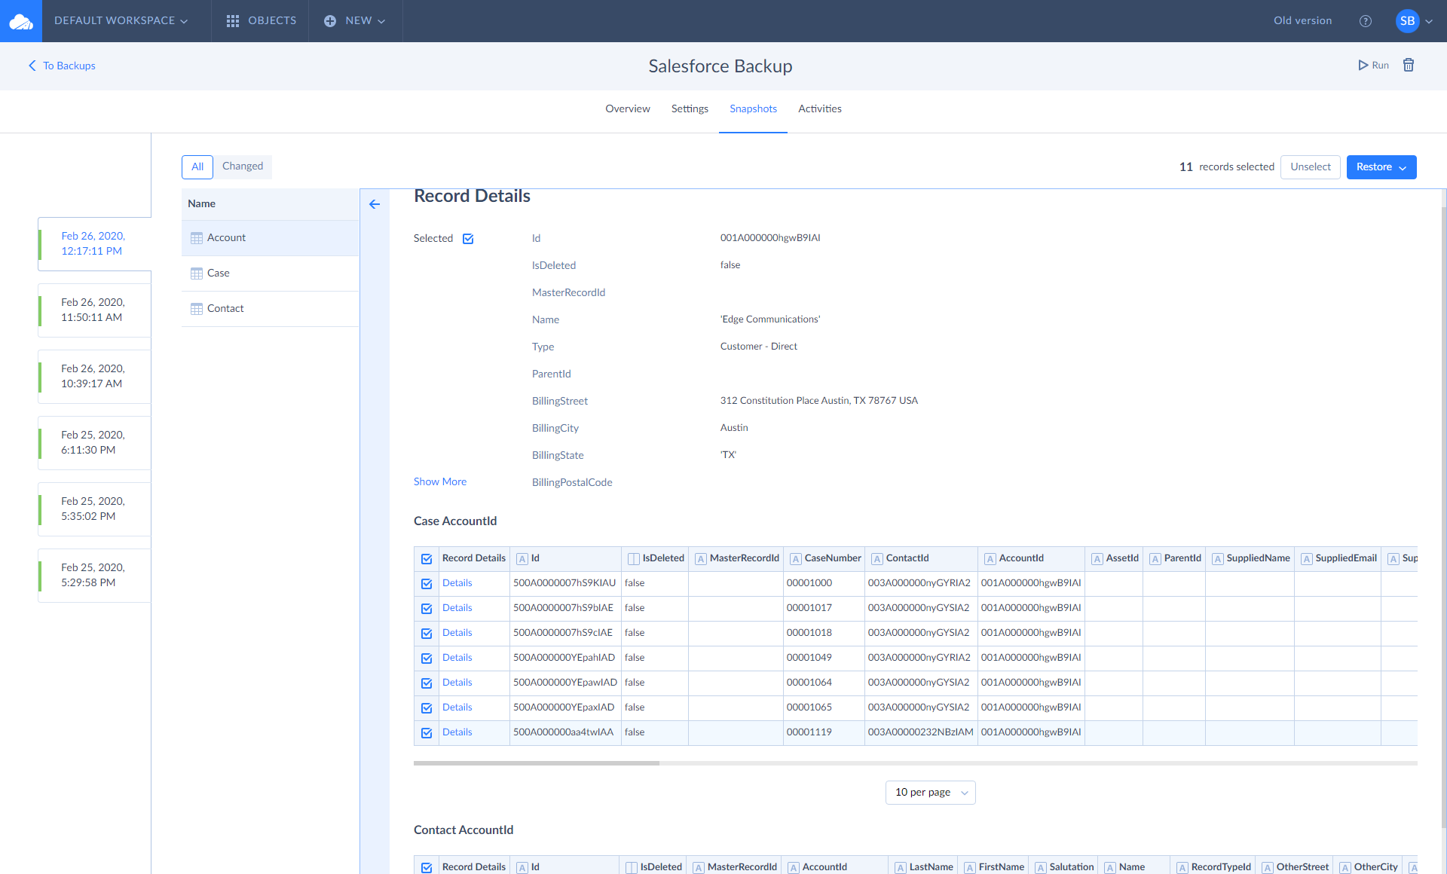The width and height of the screenshot is (1447, 874).
Task: Expand the 10 per page selector
Action: (930, 793)
